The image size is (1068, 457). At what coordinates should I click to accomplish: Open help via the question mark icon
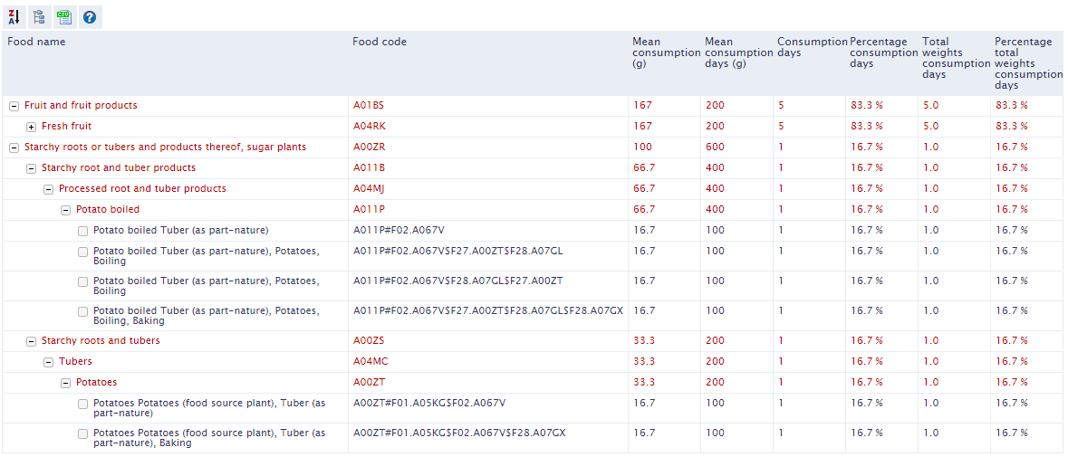(x=89, y=17)
